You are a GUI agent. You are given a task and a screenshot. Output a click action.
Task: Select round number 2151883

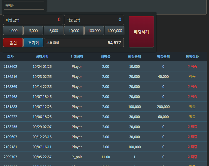(x=10, y=107)
